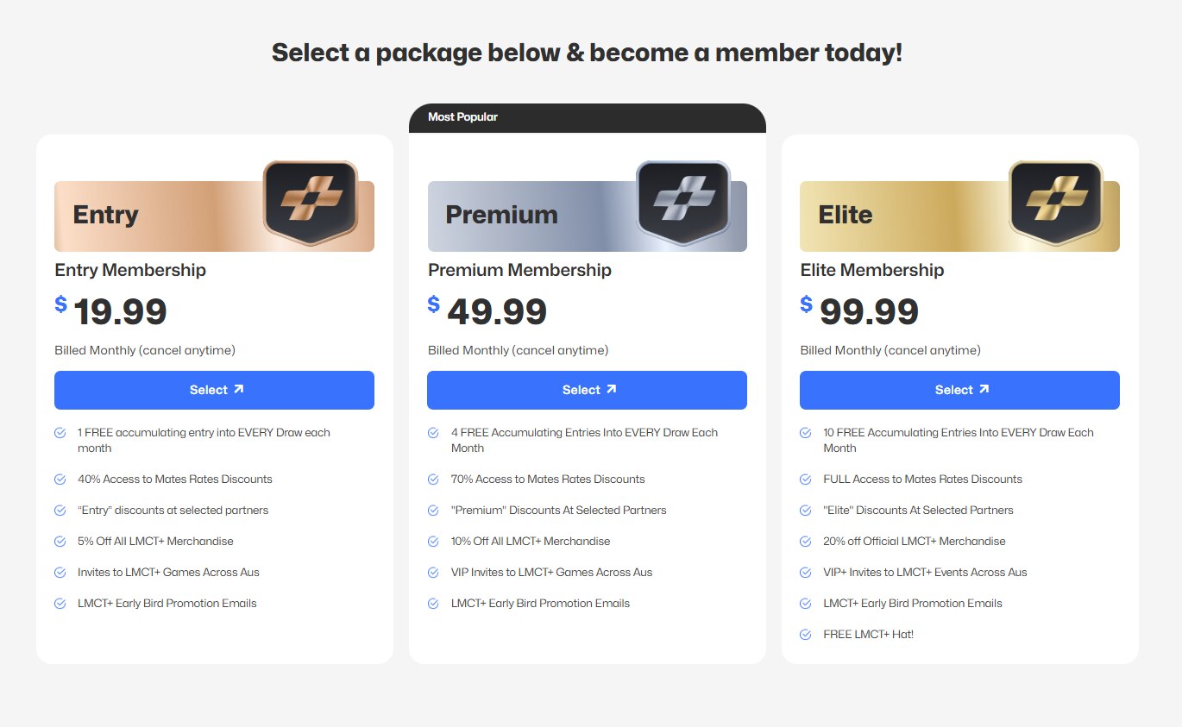Click the dollar sign beside 49.99 price

pos(432,304)
